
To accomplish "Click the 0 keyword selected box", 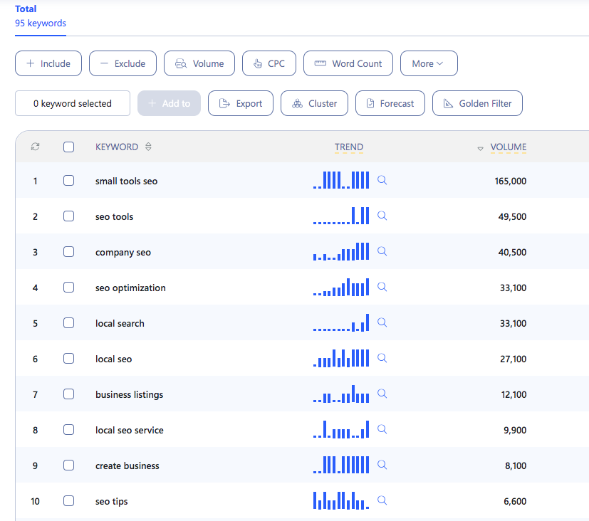I will pos(73,103).
